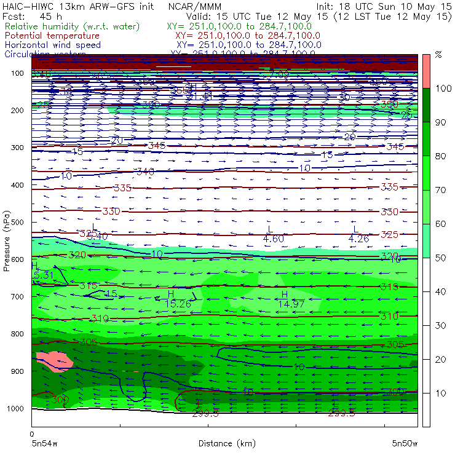This screenshot has width=455, height=455.
Task: Click the light green 60-70% colorbar segment
Action: click(x=426, y=207)
